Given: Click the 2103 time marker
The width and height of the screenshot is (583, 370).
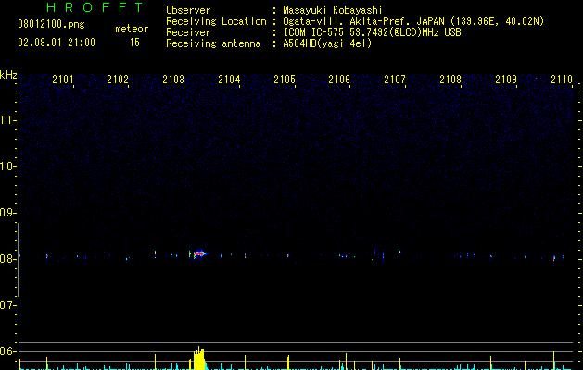Looking at the screenshot, I should [173, 80].
